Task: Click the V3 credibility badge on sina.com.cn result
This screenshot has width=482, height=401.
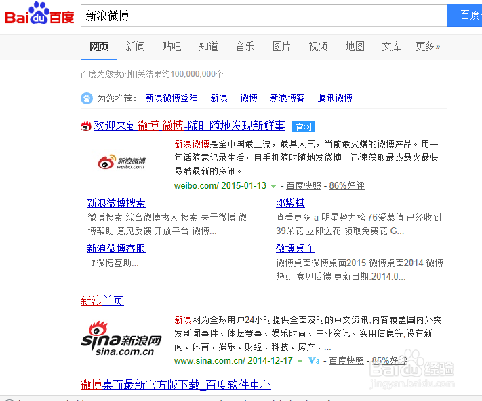Action: click(314, 360)
